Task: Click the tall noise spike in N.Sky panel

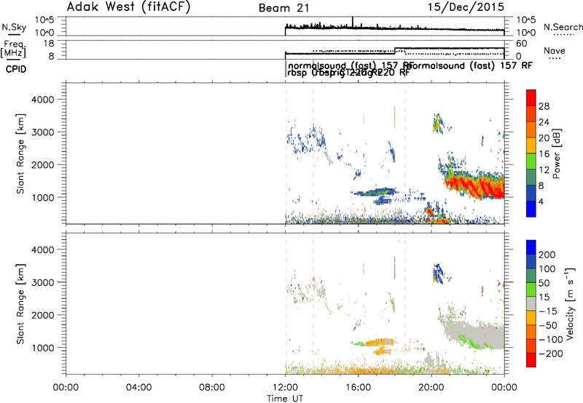Action: [x=353, y=23]
